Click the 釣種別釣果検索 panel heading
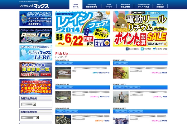 (x=29, y=112)
